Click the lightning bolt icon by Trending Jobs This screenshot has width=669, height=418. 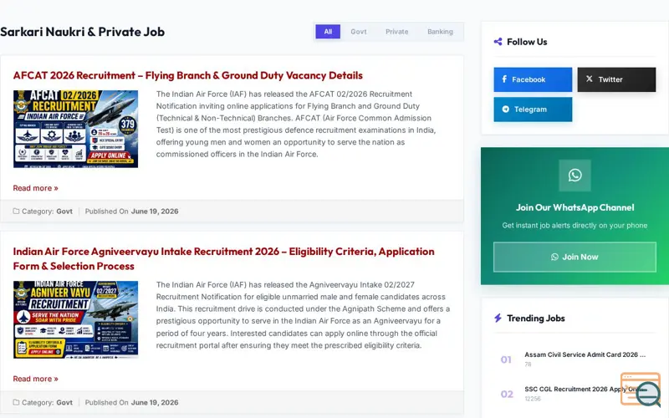coord(498,319)
